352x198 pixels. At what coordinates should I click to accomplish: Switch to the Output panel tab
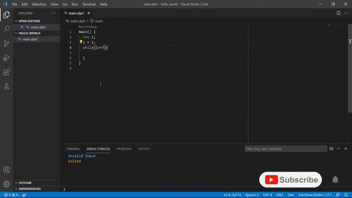coord(144,149)
